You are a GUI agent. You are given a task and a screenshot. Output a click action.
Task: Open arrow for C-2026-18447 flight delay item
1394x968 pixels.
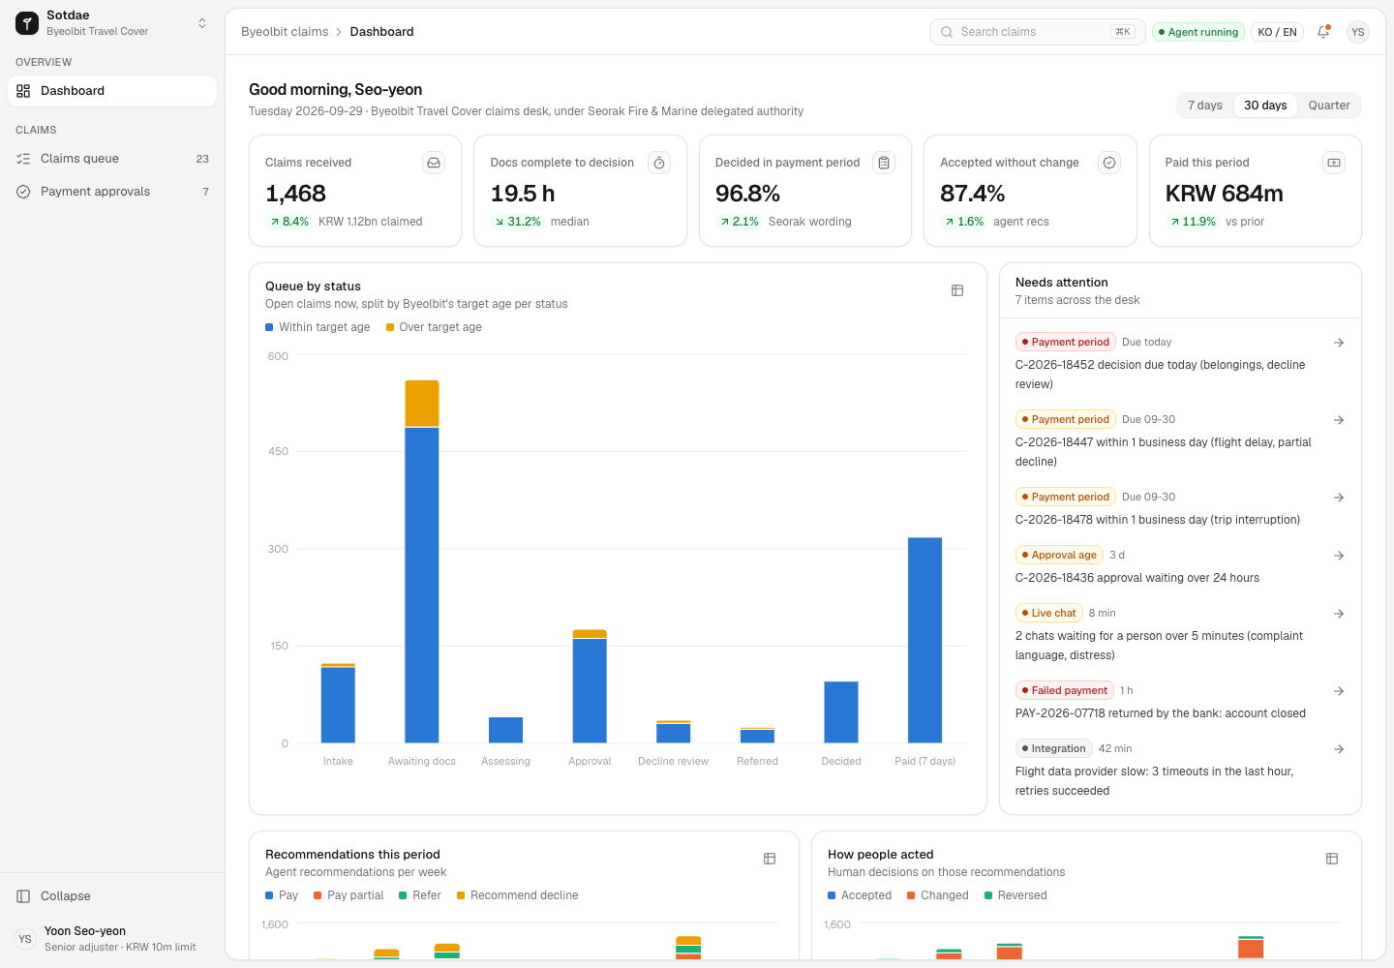[1339, 420]
